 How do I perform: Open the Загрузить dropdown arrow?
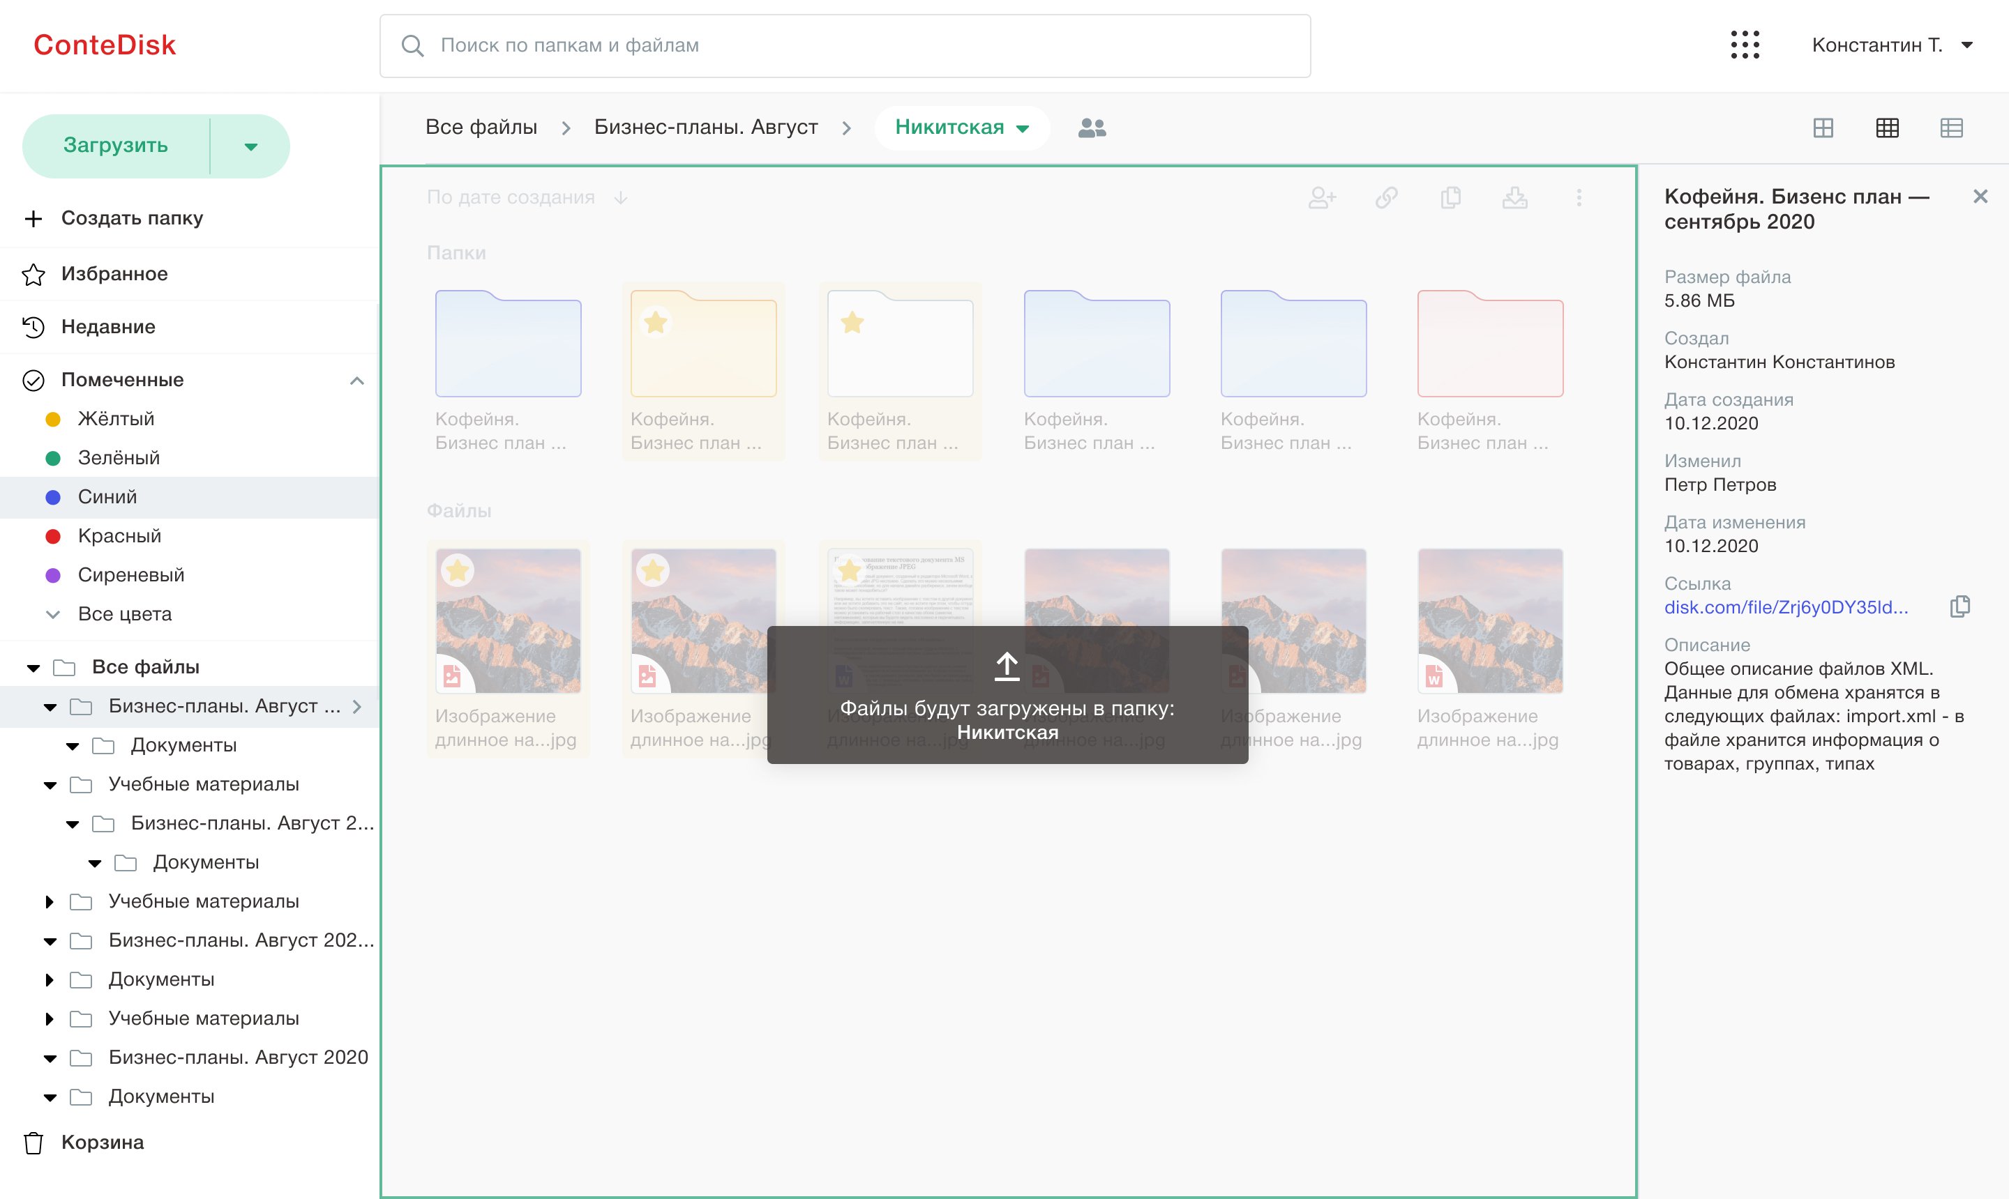[x=250, y=146]
